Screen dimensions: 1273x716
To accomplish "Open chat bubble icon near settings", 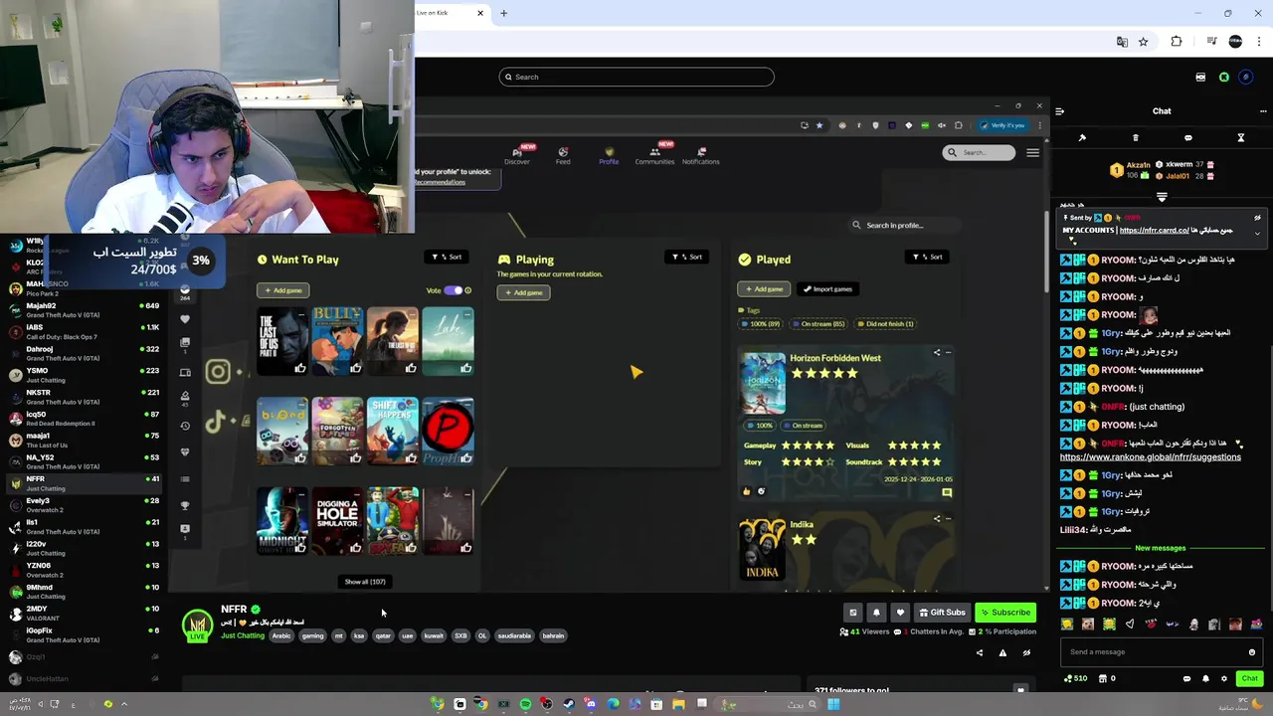I will point(1186,678).
